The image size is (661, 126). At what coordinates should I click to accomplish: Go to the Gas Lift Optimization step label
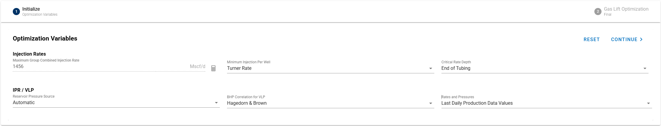point(626,9)
